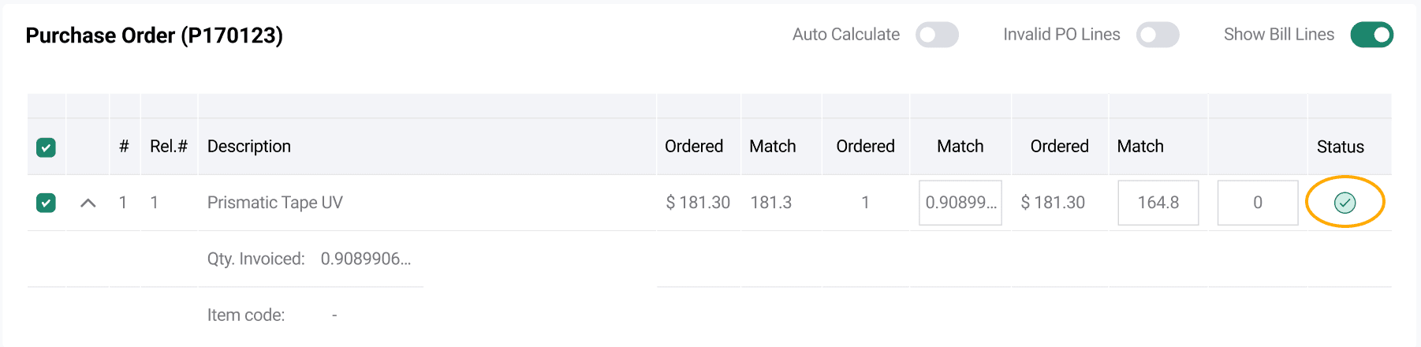
Task: Click the Invalid PO Lines label
Action: 1061,35
